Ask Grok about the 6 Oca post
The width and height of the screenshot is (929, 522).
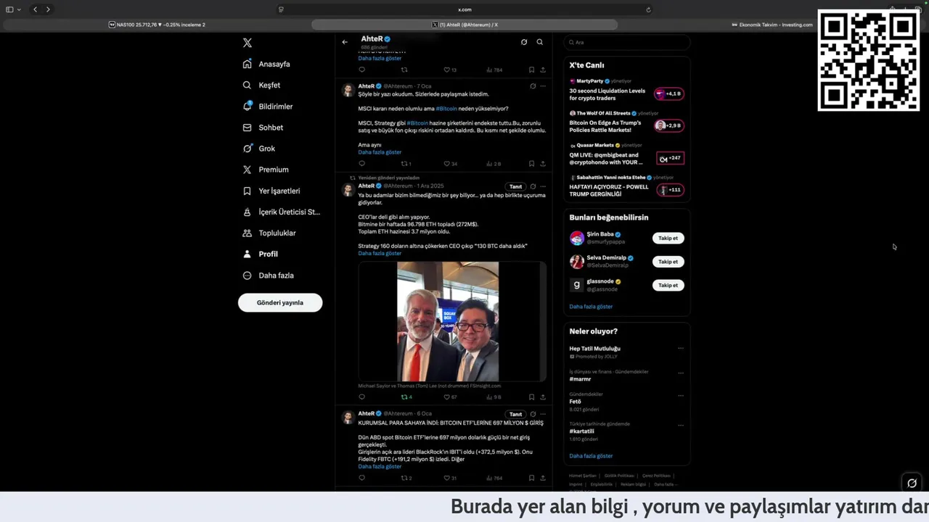(x=533, y=414)
